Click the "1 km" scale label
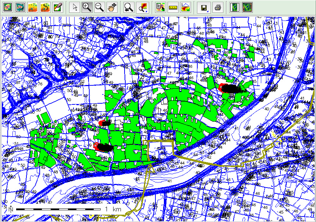 pos(113,209)
